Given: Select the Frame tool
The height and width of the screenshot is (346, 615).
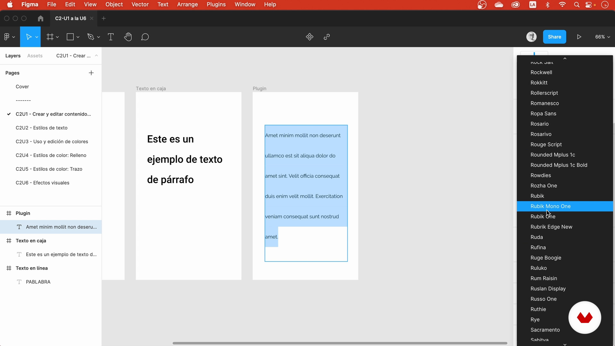Looking at the screenshot, I should point(50,37).
